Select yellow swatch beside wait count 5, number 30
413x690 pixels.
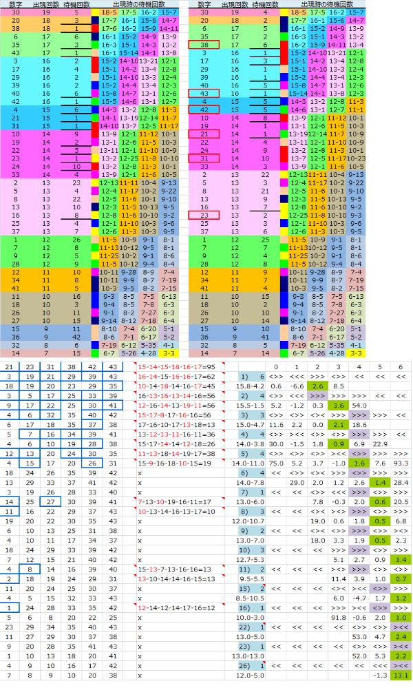[95, 13]
